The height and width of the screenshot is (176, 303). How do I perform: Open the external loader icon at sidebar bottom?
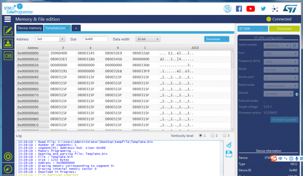click(8, 169)
